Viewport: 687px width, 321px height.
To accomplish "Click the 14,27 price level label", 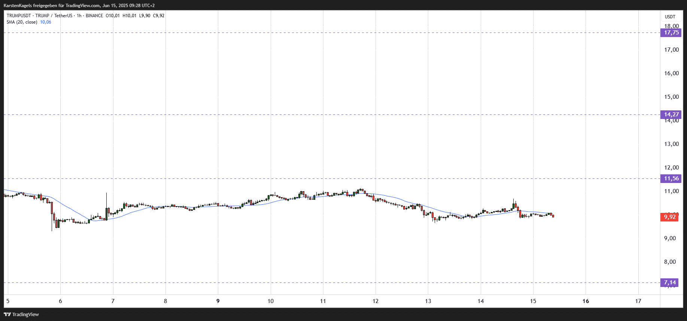I will (671, 114).
